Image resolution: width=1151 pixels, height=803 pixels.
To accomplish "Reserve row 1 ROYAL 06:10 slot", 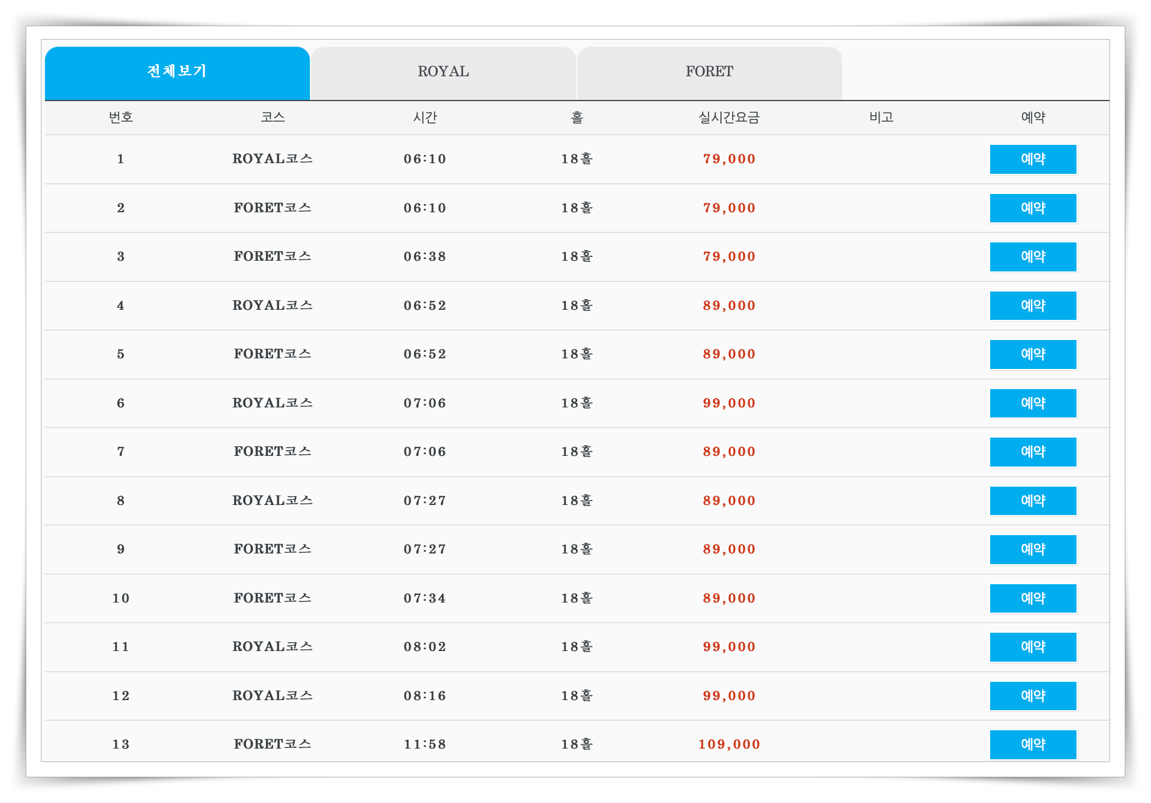I will [x=1033, y=159].
